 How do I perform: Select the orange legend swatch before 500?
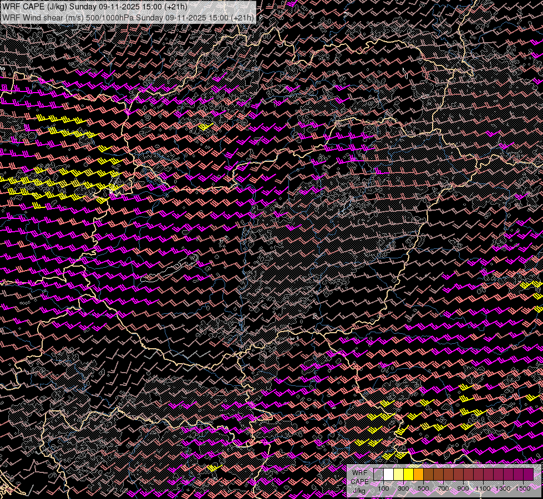point(418,475)
